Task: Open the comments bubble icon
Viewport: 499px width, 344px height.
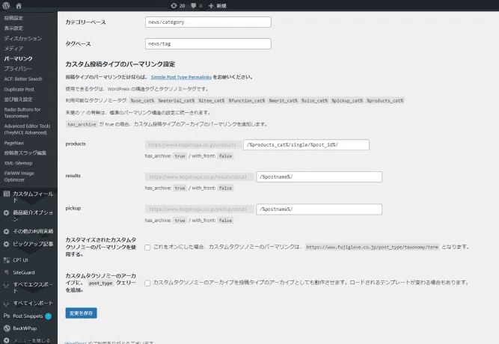Action: tap(193, 6)
